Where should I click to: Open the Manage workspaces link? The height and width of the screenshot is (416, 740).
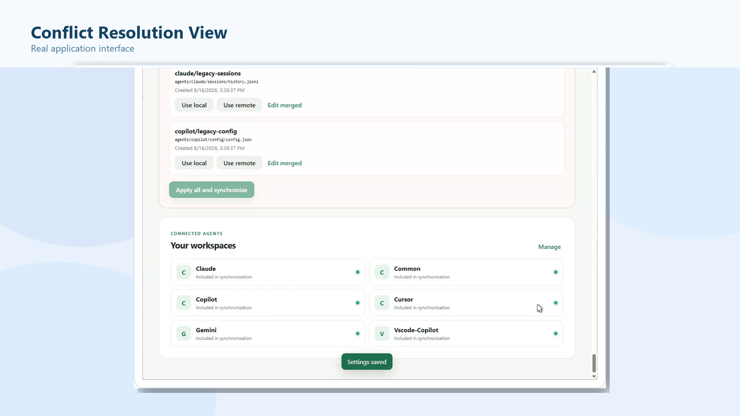550,247
